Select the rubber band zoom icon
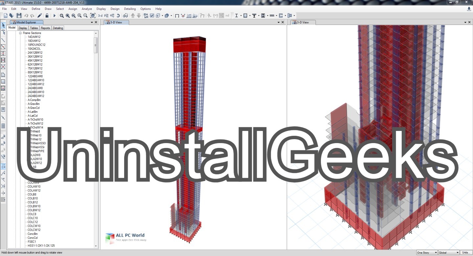Viewport: 473px width, 256px height. (62, 15)
